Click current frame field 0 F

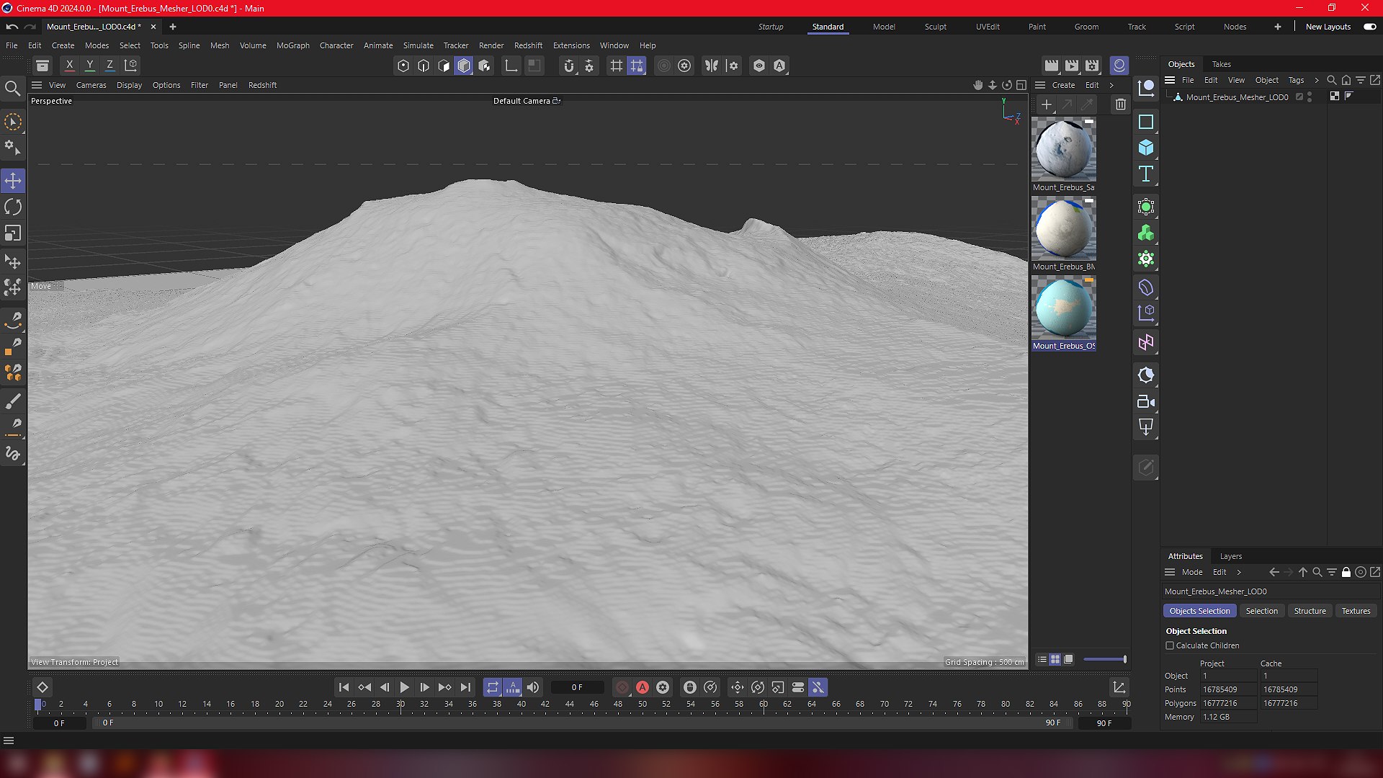(x=577, y=687)
